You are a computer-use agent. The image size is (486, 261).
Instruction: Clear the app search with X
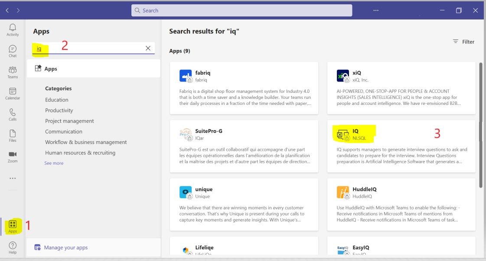[148, 48]
